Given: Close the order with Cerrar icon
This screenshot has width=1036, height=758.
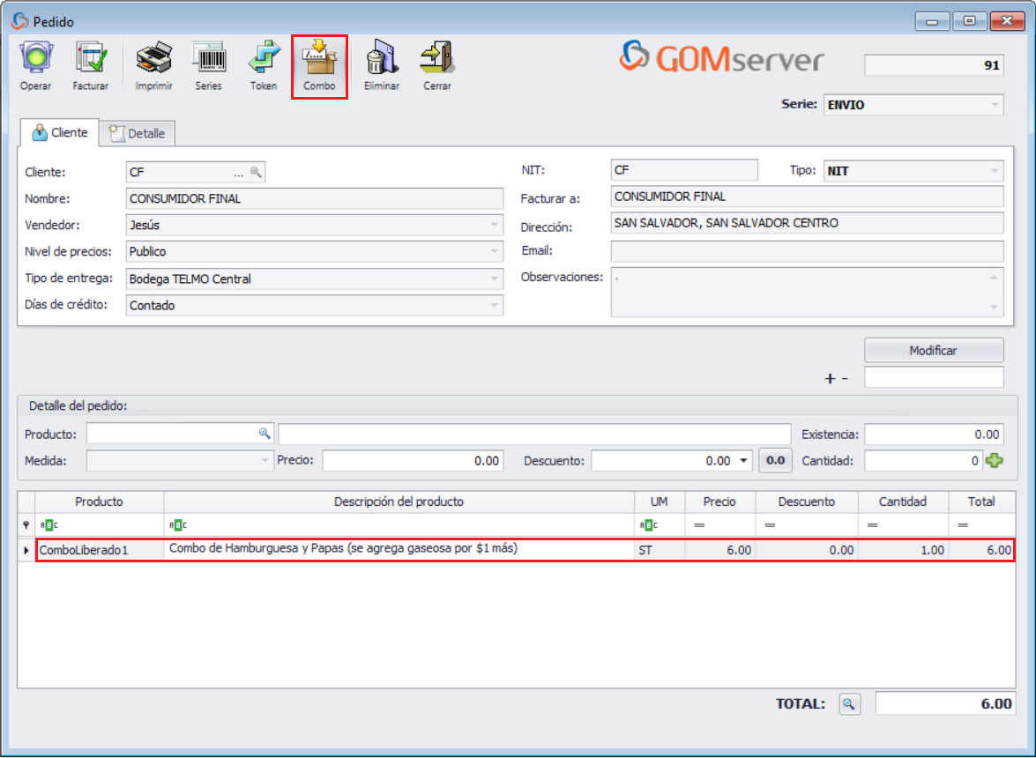Looking at the screenshot, I should tap(436, 58).
